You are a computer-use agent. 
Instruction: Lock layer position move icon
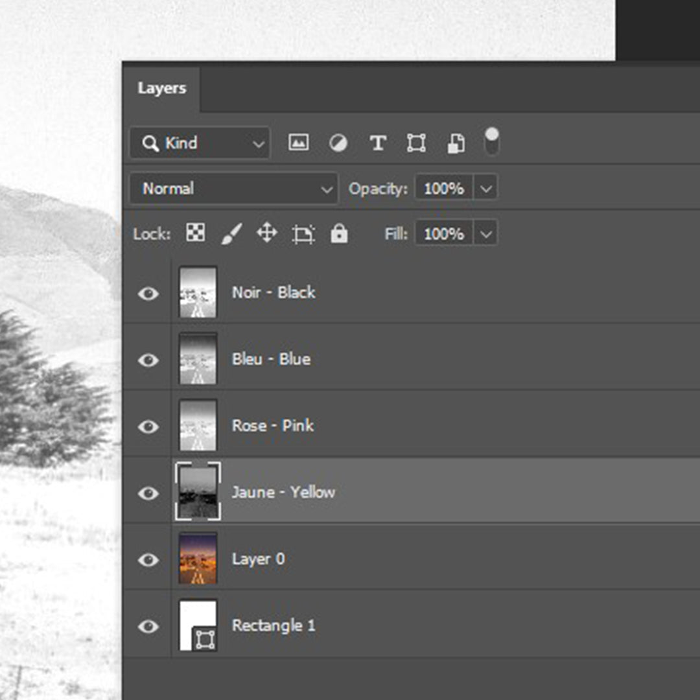click(267, 233)
